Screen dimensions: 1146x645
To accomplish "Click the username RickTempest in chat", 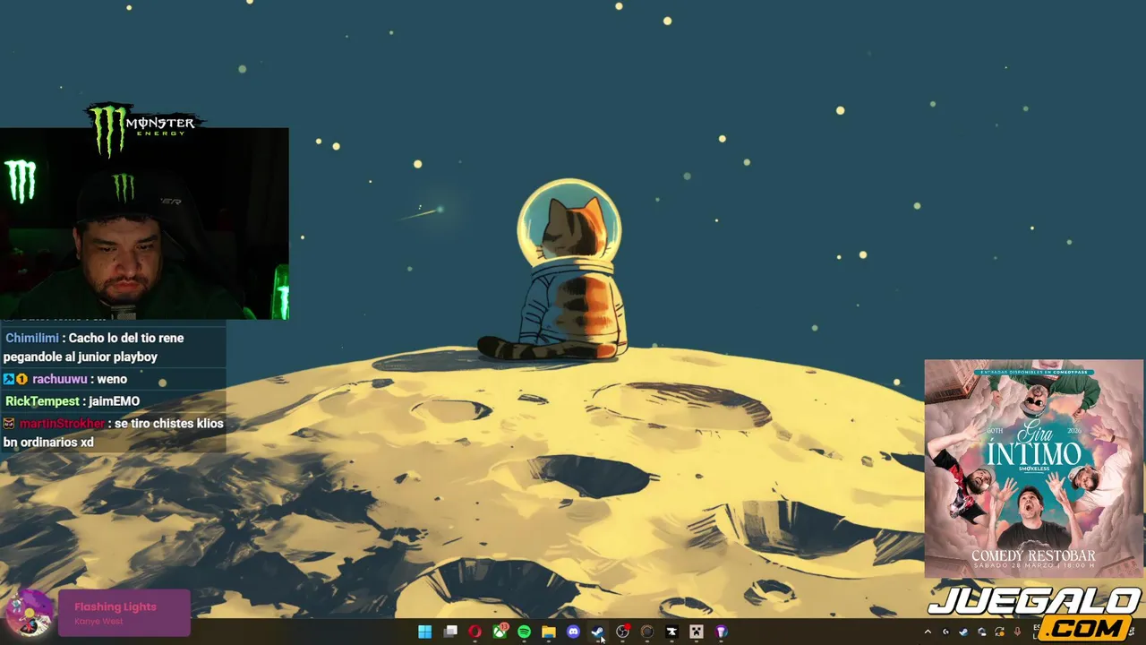I will (x=42, y=401).
